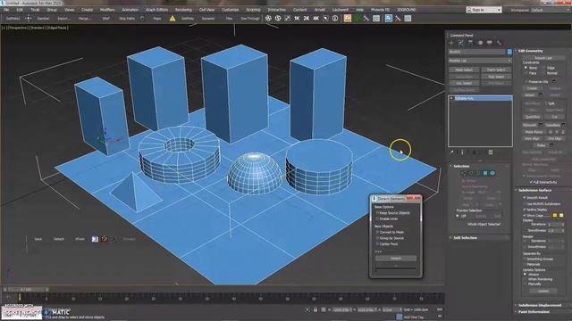Viewport: 572px width, 321px height.
Task: Click the info circle toolbar icon
Action: [x=335, y=18]
